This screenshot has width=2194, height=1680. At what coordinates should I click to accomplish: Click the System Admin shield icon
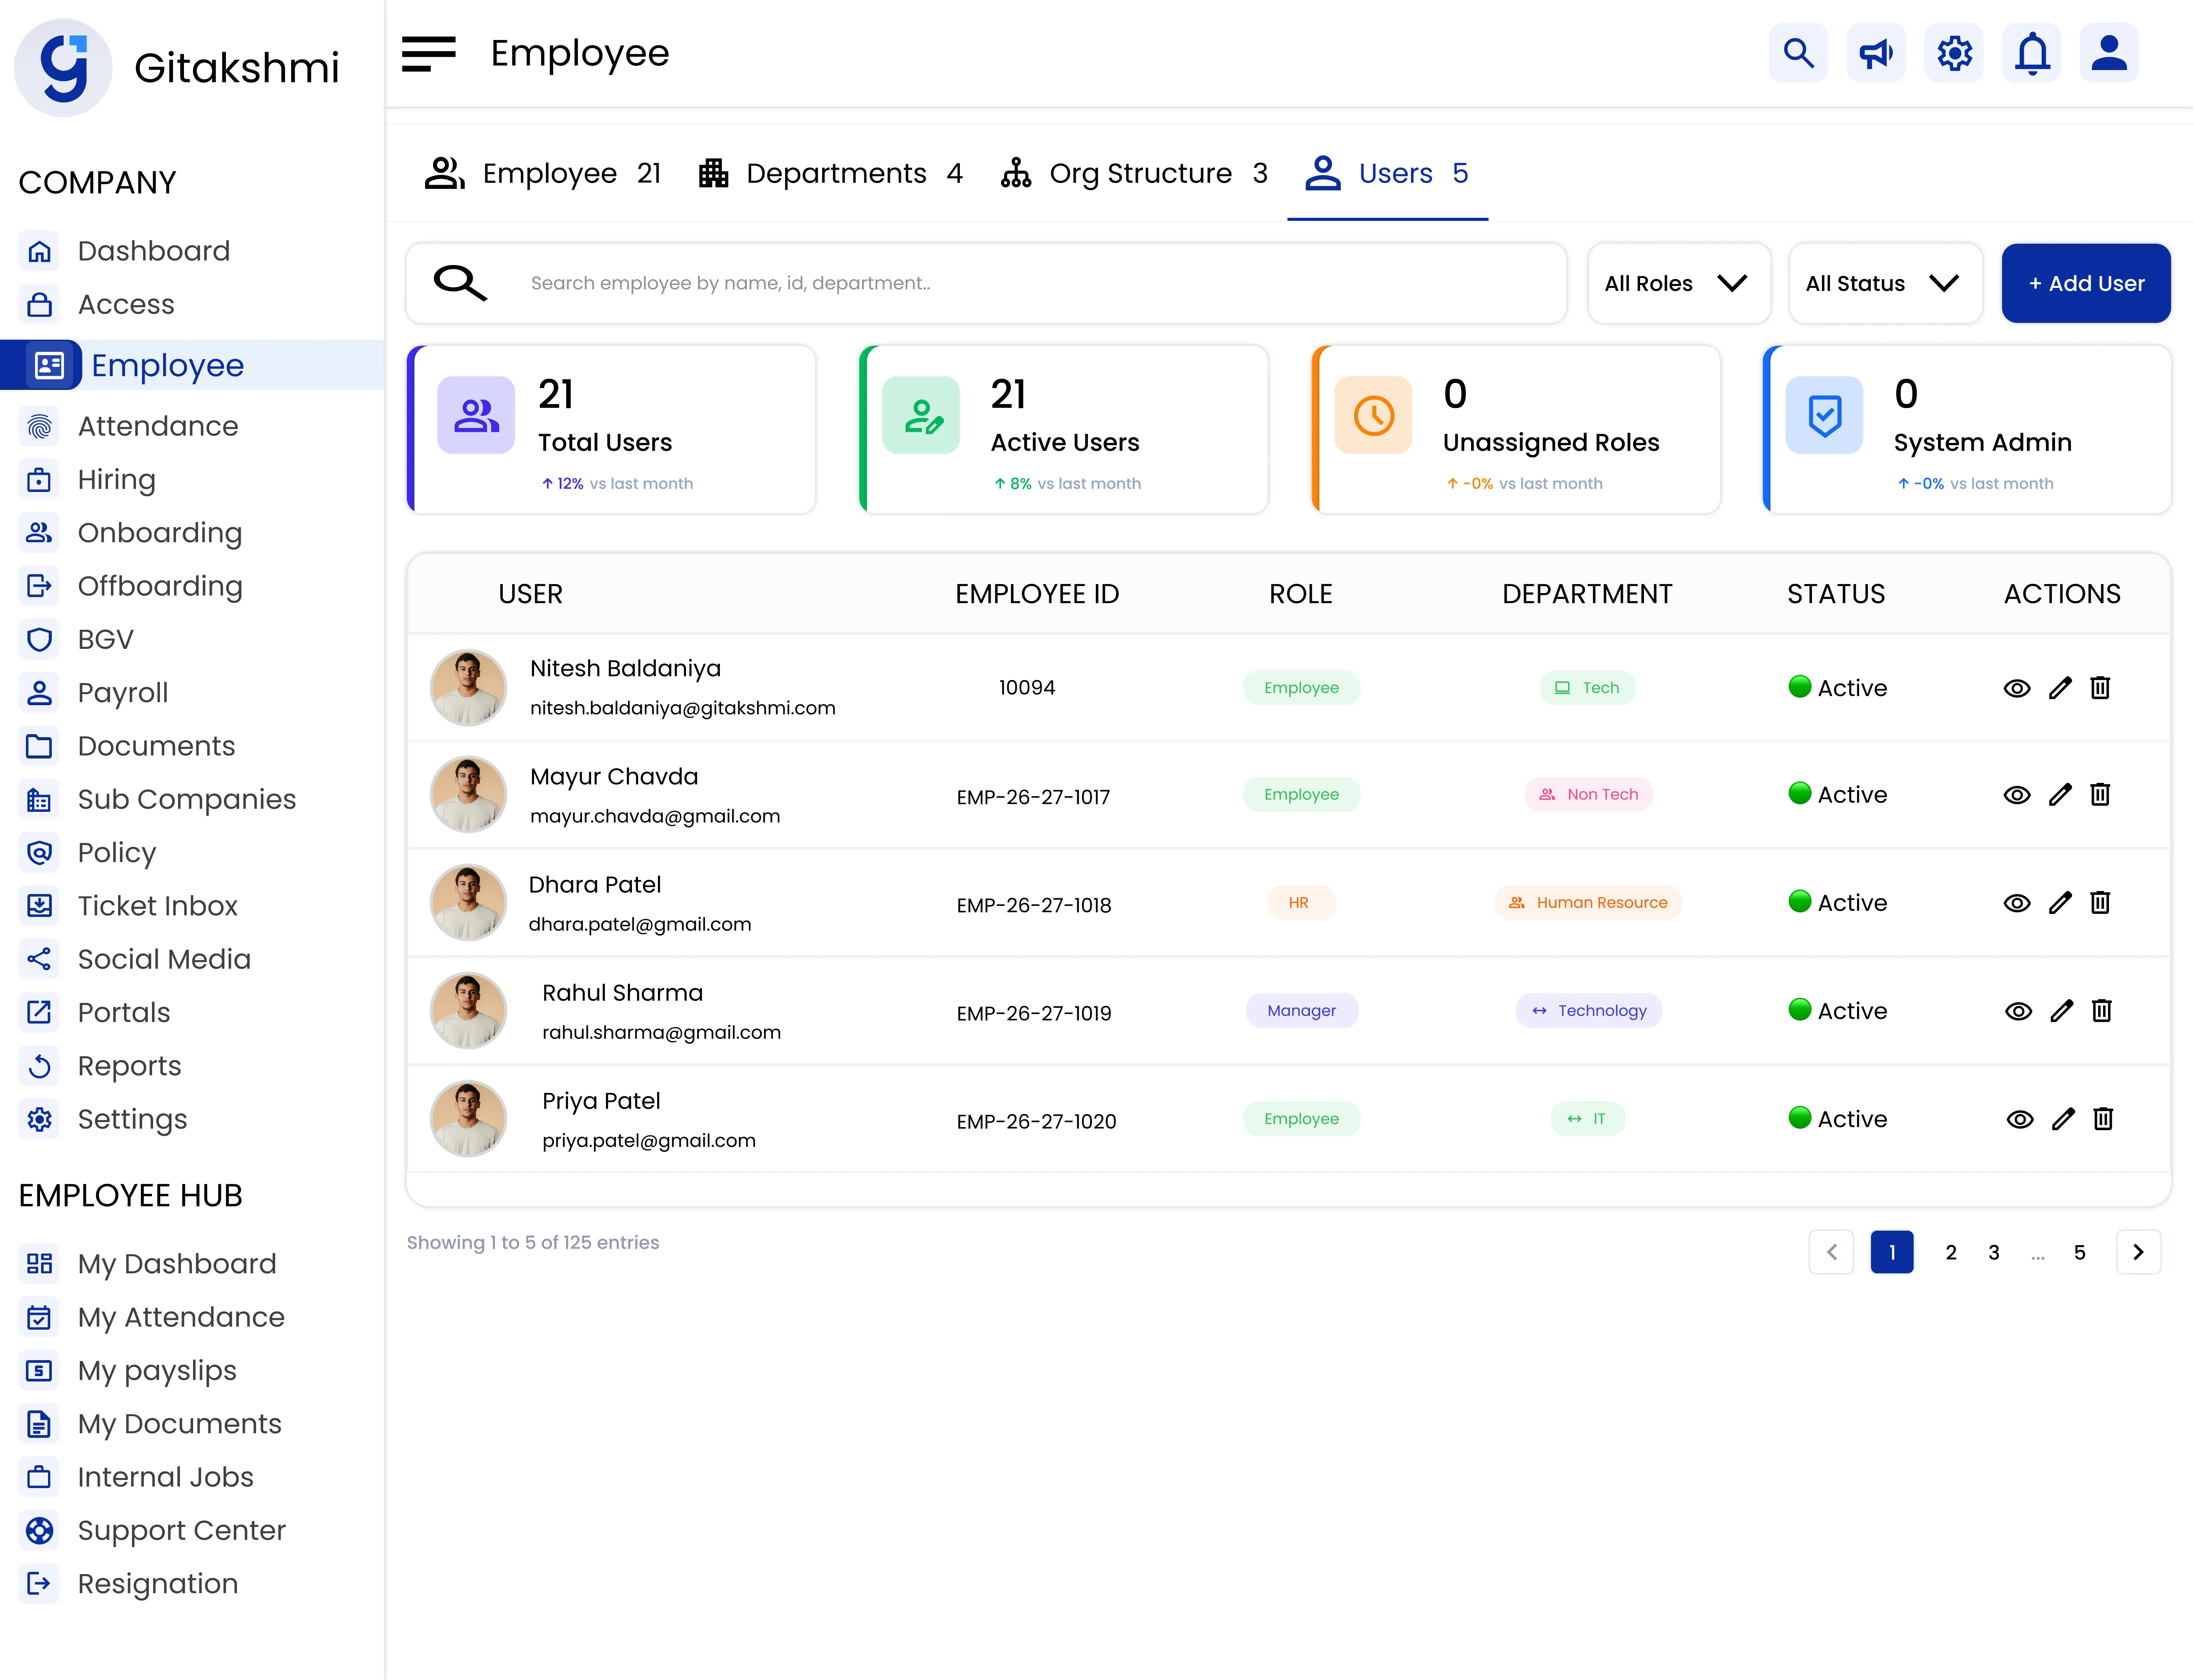1825,415
